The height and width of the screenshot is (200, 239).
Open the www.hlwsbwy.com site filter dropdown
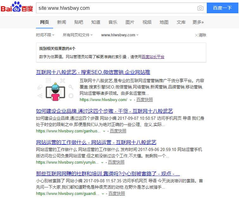click(120, 35)
